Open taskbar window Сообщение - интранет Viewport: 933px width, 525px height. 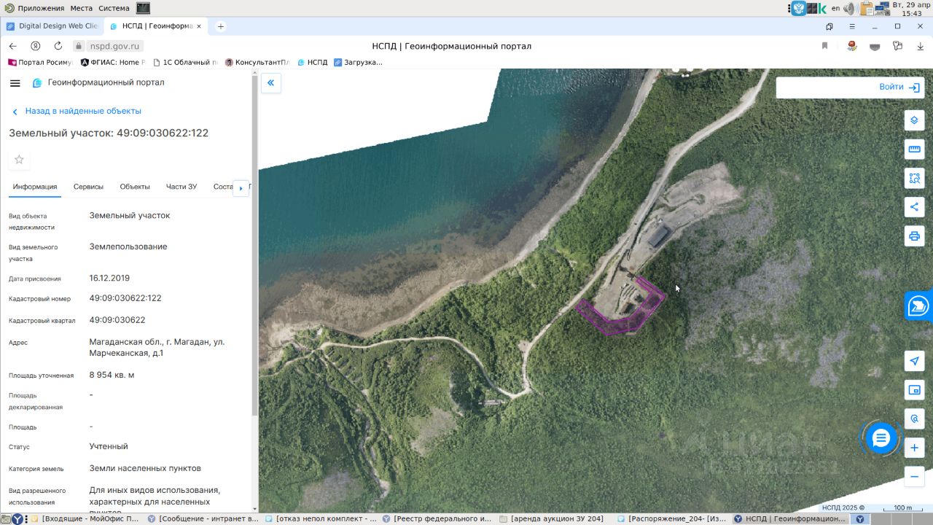point(203,519)
